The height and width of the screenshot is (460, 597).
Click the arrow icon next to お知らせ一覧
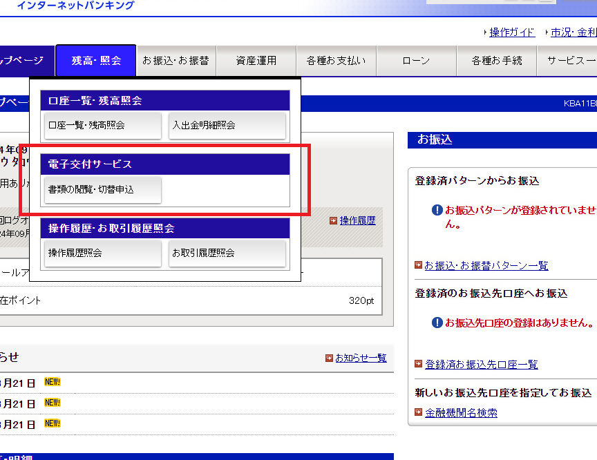329,358
